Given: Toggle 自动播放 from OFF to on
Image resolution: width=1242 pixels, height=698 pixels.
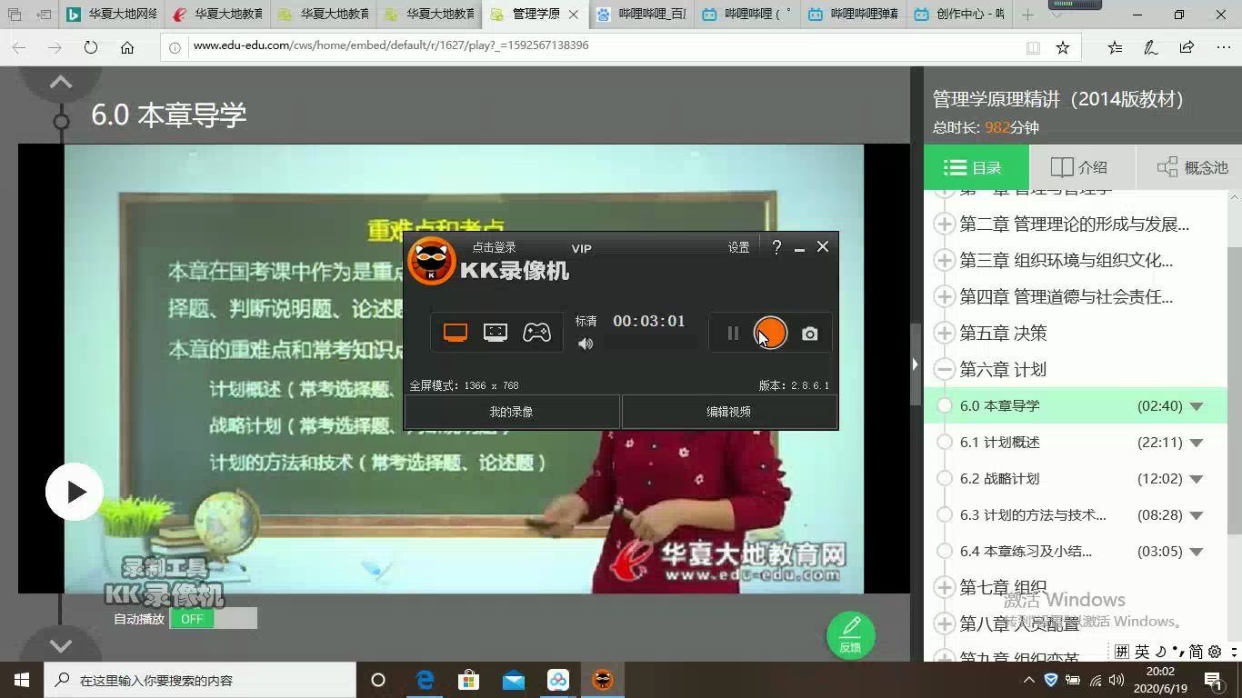Looking at the screenshot, I should pyautogui.click(x=191, y=618).
